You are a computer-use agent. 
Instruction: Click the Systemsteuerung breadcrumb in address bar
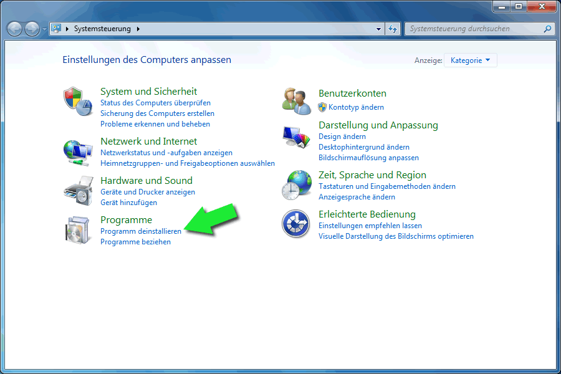[x=102, y=29]
